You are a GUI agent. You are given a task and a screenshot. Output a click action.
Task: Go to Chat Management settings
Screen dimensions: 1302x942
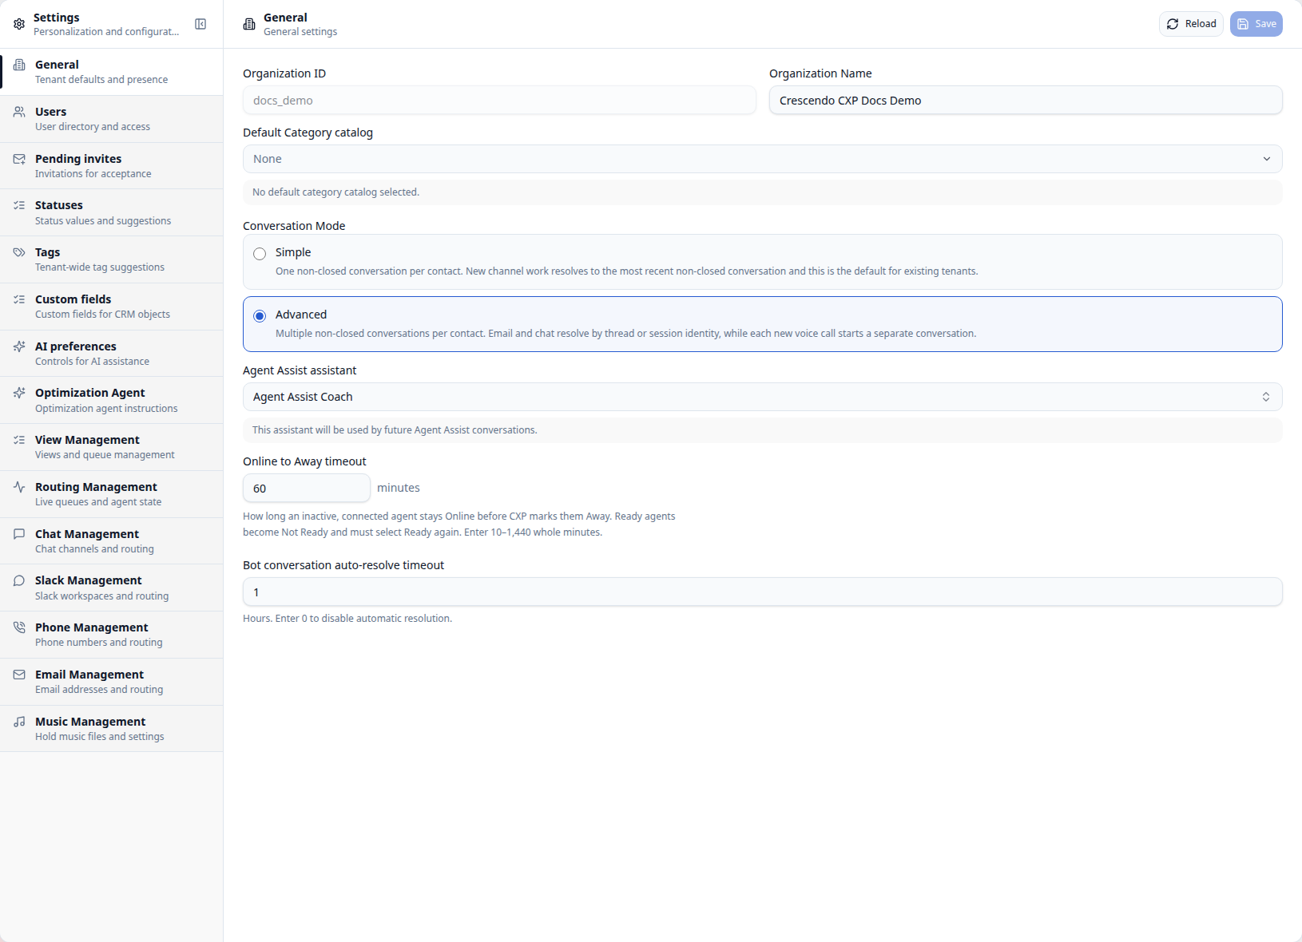(x=111, y=541)
